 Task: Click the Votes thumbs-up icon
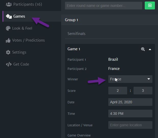[x=8, y=40]
